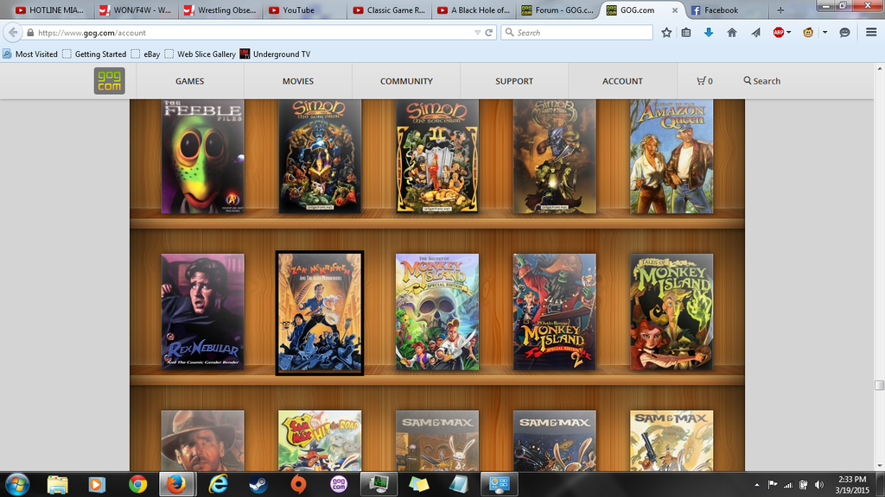Bookmark this page with the star icon
The image size is (885, 497).
click(666, 33)
